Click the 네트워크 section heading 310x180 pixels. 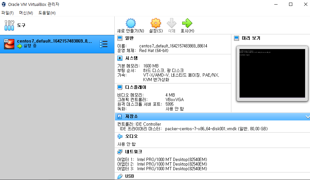coord(134,152)
